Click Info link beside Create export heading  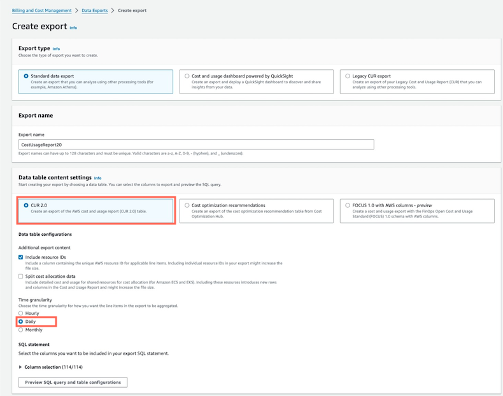coord(73,28)
